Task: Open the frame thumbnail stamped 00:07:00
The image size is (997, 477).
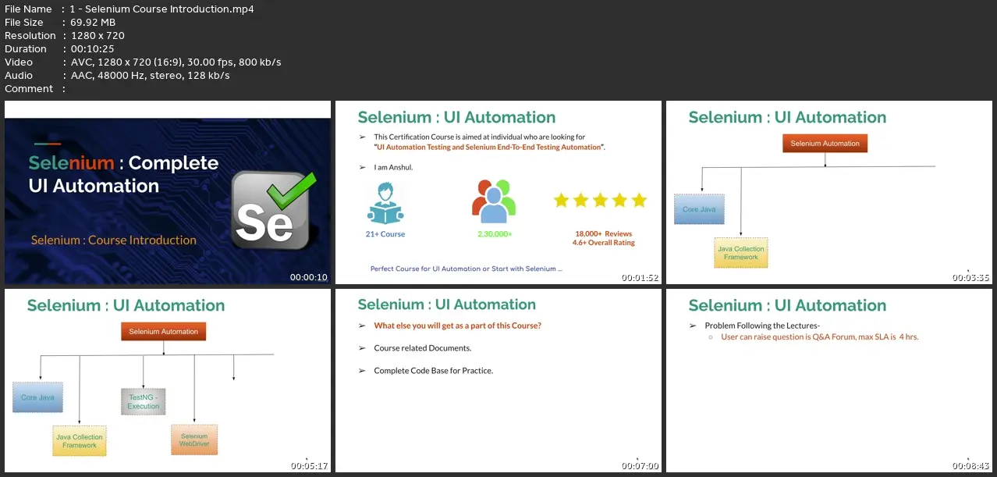Action: coord(498,381)
